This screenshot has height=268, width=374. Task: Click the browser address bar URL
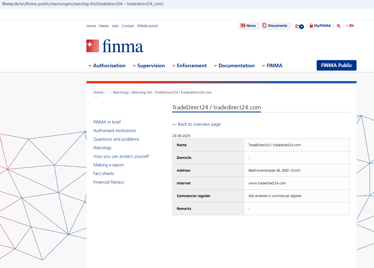coord(83,4)
